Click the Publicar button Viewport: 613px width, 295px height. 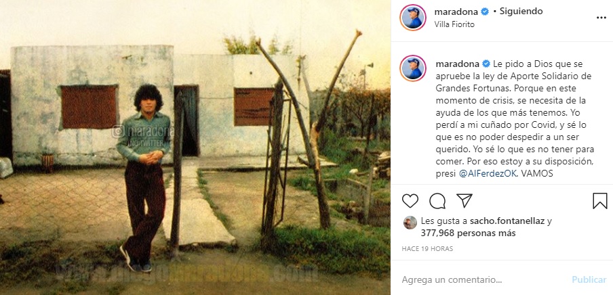click(589, 280)
